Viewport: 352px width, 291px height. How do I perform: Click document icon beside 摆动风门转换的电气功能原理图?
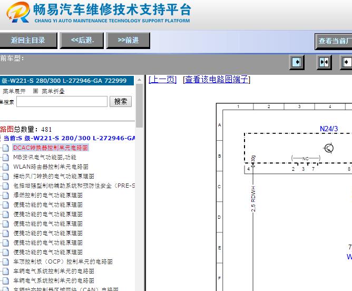coord(6,176)
